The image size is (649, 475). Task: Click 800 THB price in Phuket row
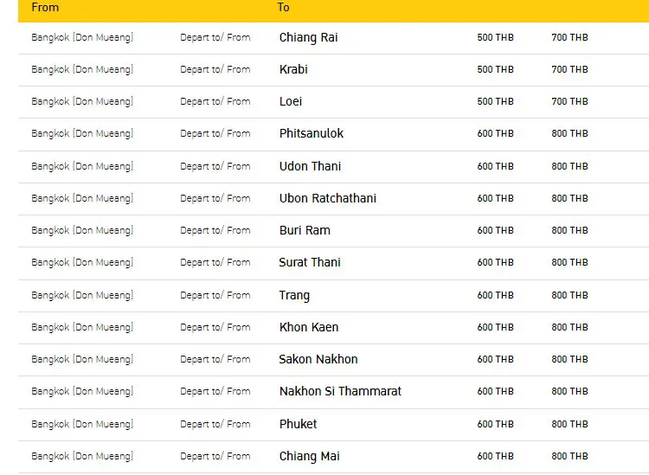569,424
